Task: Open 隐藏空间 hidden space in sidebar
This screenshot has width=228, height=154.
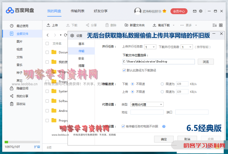Action: coord(22,88)
